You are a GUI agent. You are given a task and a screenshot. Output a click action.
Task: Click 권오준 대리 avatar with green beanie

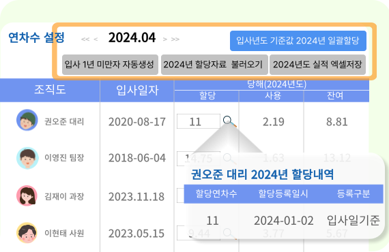(x=27, y=120)
